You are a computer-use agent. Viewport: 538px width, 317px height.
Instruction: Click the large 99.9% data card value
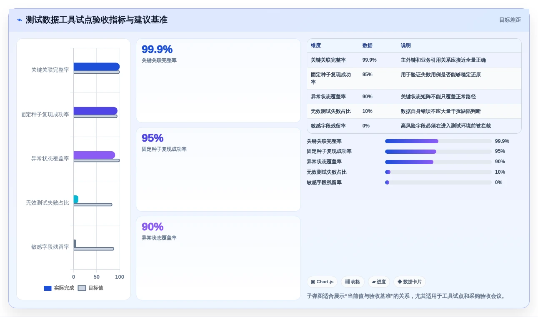point(157,49)
